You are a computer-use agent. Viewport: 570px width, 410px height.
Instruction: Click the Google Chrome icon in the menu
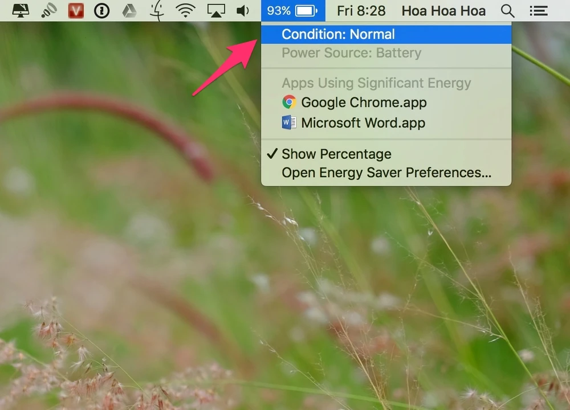click(x=289, y=102)
